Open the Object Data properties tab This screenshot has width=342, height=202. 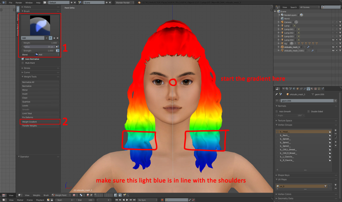[308, 89]
